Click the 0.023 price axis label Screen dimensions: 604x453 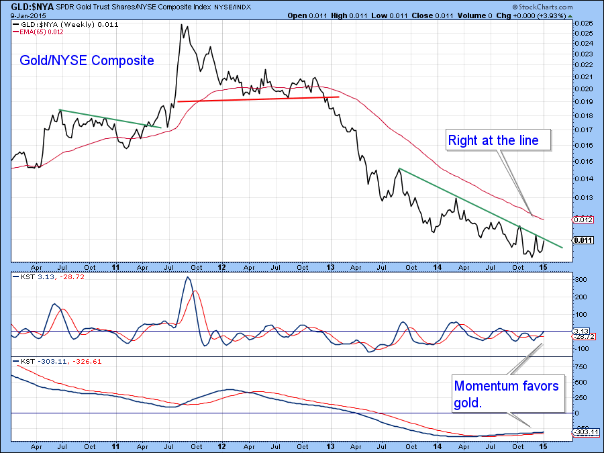[583, 54]
